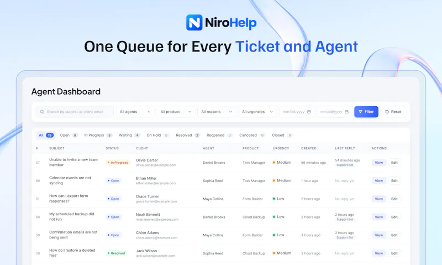Screen dimensions: 442x265
Task: Open the All agents dropdown
Action: click(135, 112)
